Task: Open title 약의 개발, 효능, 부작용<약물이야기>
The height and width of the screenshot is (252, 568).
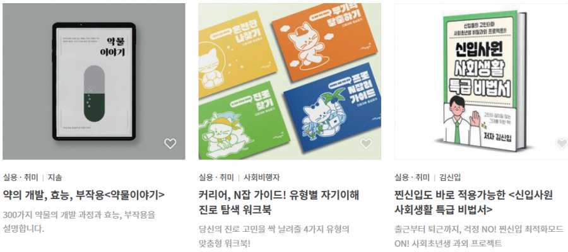Action: pyautogui.click(x=84, y=195)
